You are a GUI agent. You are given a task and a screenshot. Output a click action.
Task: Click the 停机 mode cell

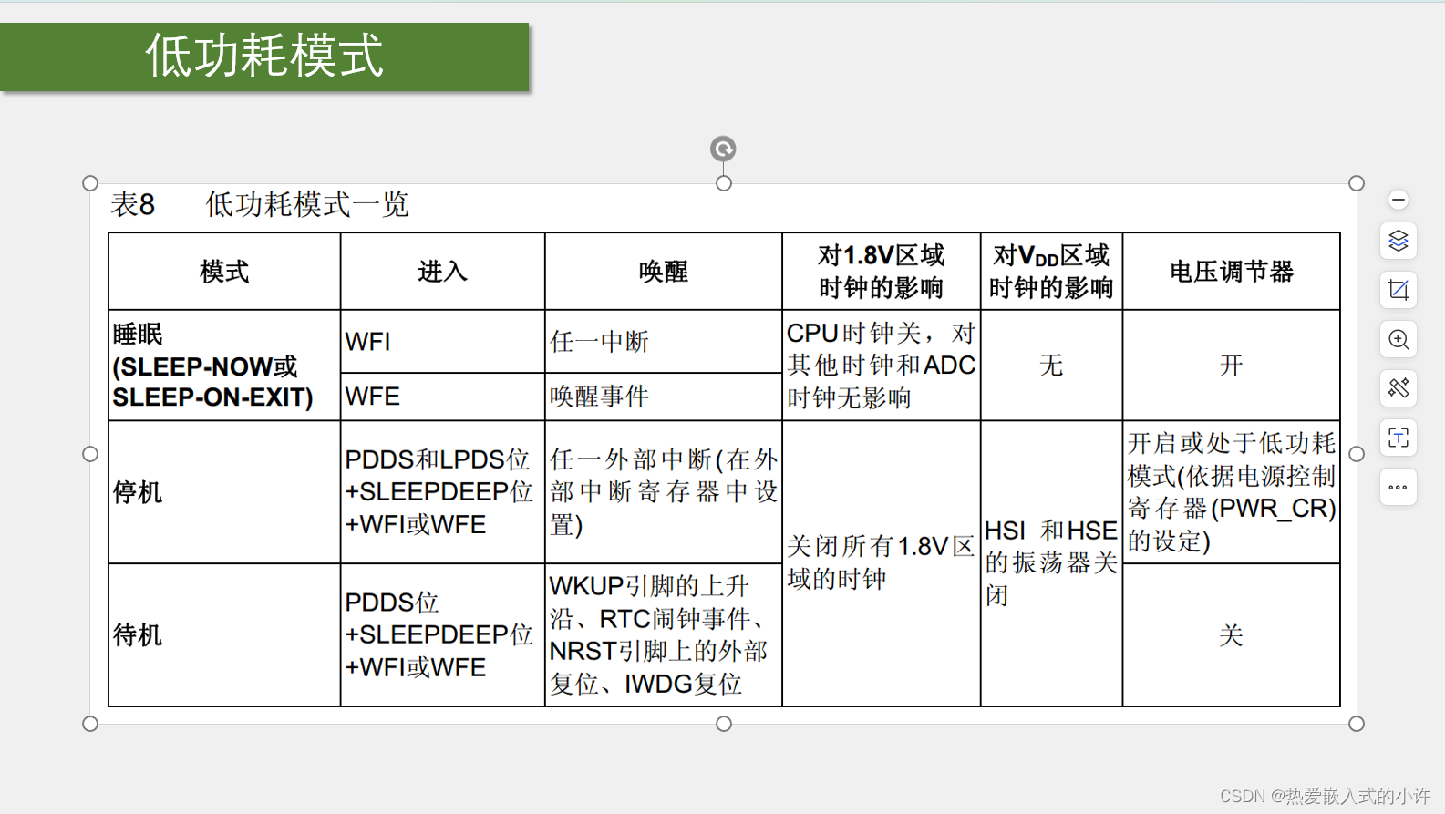tap(224, 492)
